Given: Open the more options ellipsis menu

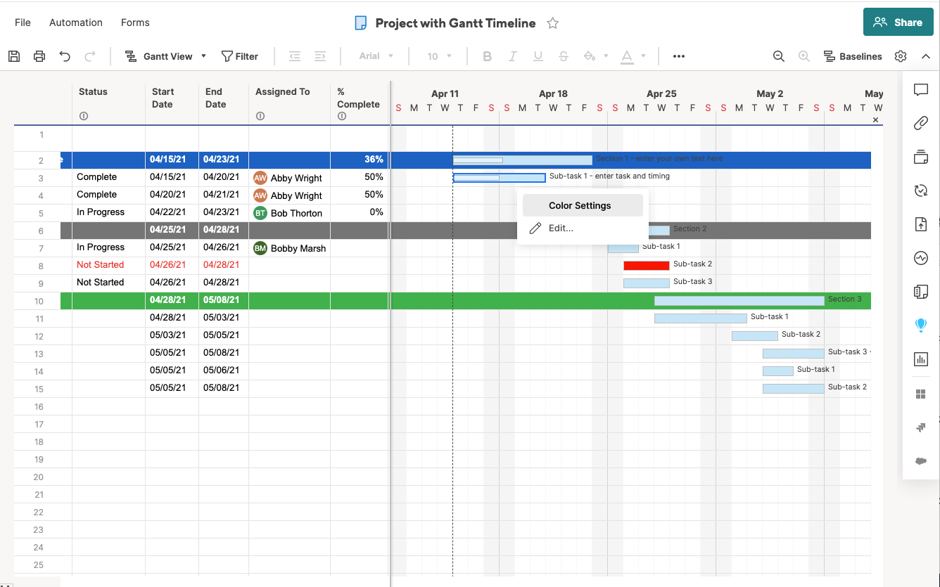Looking at the screenshot, I should pos(679,56).
